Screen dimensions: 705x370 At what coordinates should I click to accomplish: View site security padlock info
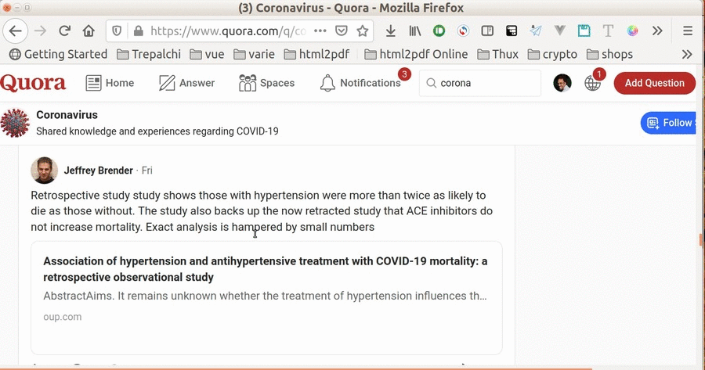(139, 31)
